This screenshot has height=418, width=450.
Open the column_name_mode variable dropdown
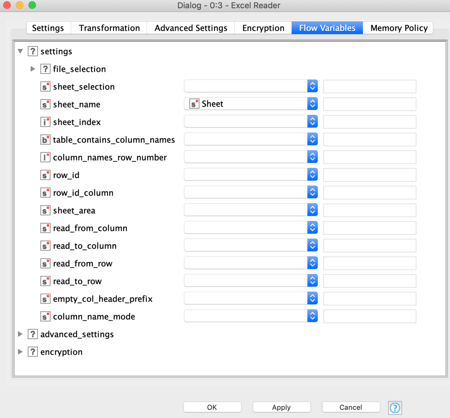click(251, 316)
